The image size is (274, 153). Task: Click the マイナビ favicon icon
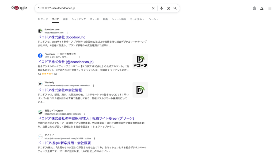coord(40,137)
